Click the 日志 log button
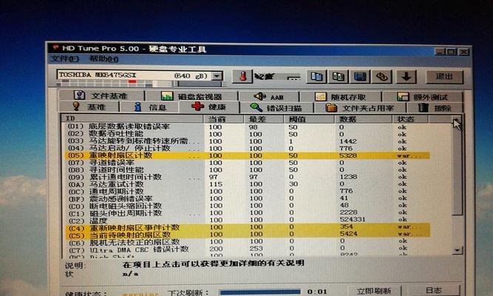The width and height of the screenshot is (493, 296). pyautogui.click(x=434, y=290)
